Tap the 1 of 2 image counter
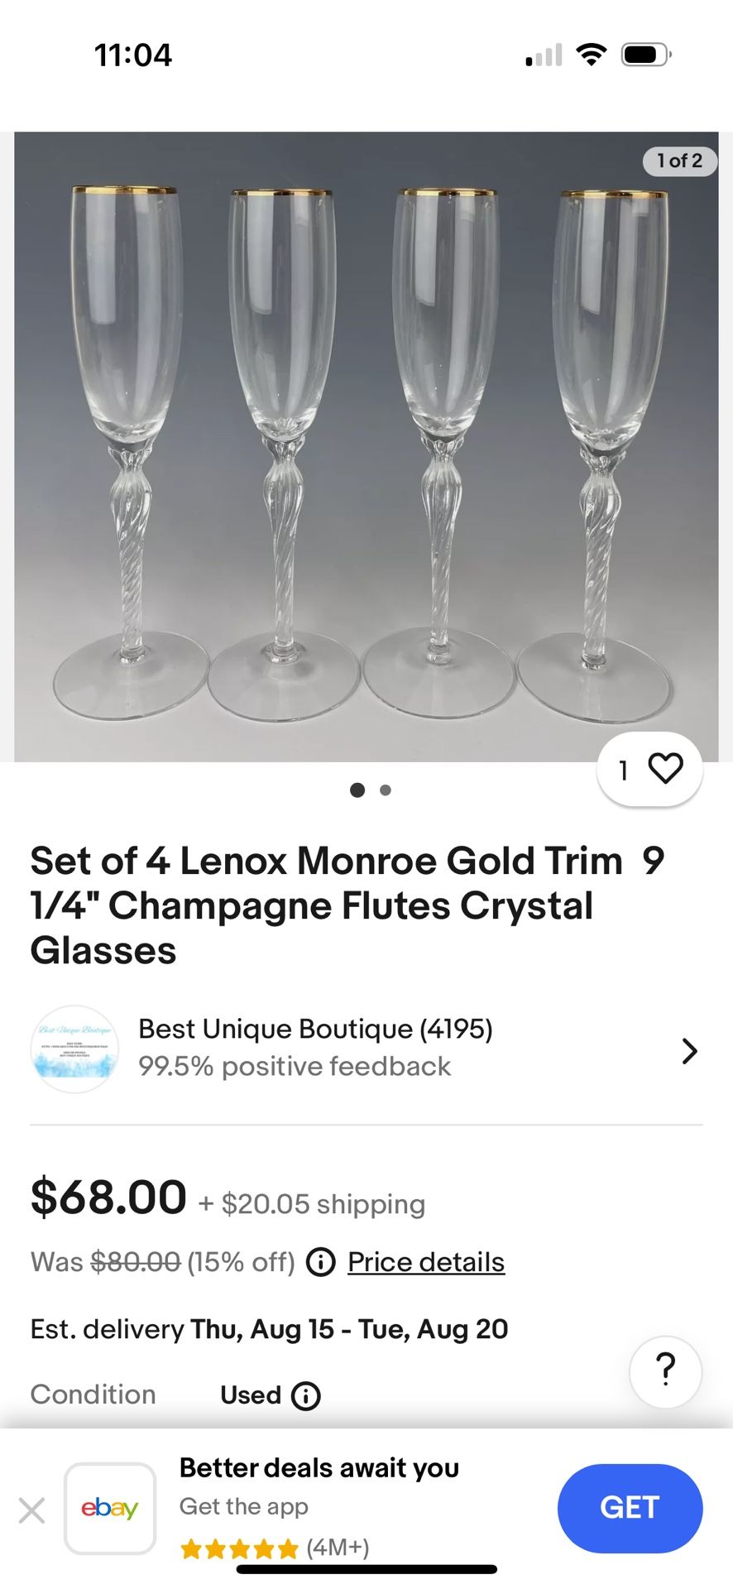This screenshot has height=1589, width=733. coord(679,161)
